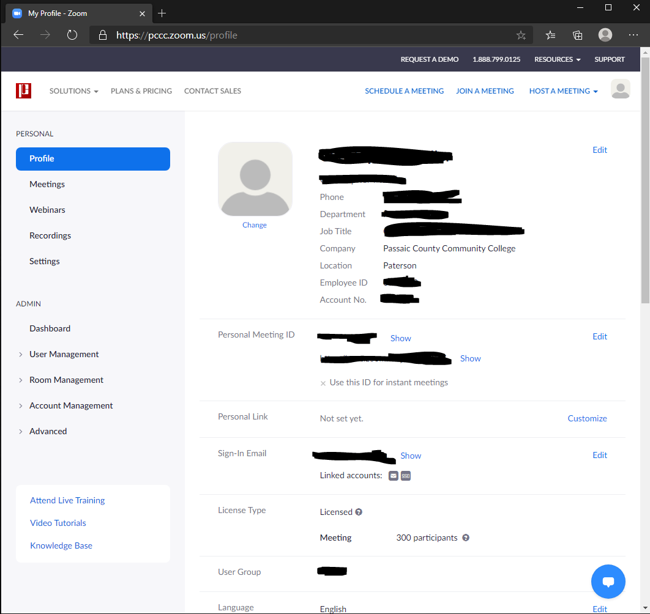Expand User Management section
650x614 pixels.
click(64, 354)
